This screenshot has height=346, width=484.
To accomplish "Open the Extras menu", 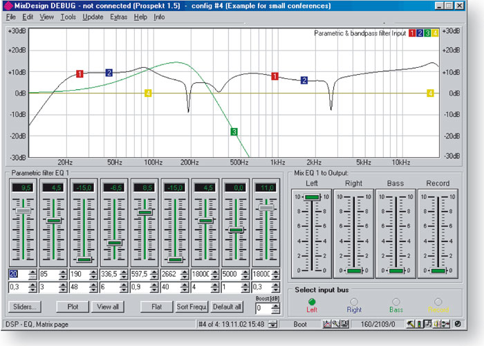I will [x=118, y=16].
